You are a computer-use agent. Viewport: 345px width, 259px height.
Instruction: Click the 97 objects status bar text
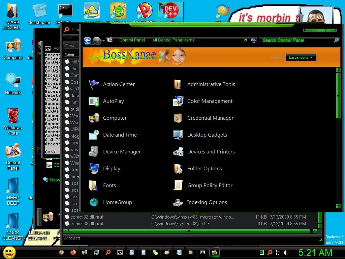[72, 238]
